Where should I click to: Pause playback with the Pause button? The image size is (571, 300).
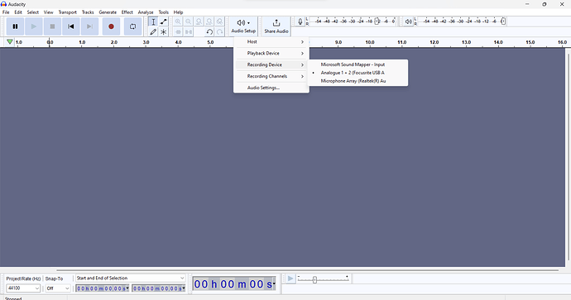click(15, 26)
